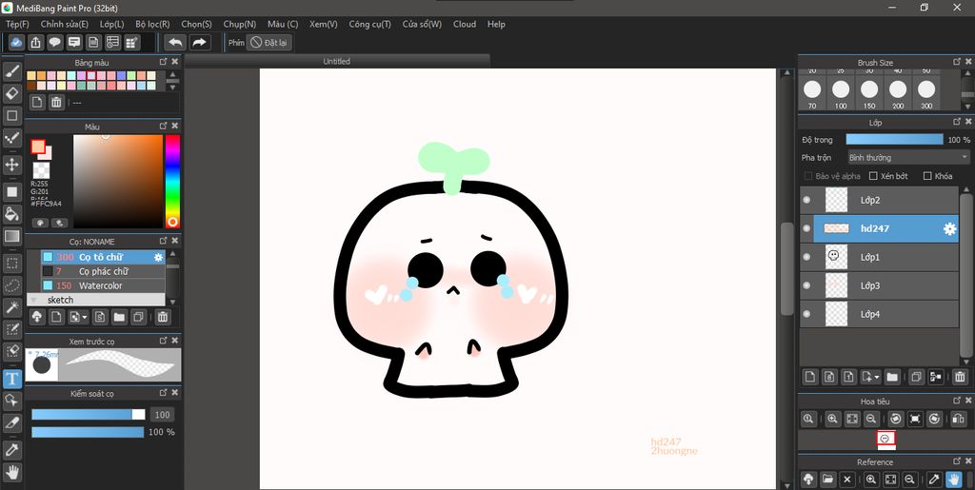
Task: Click the speech bubble toolbar icon
Action: pos(55,42)
